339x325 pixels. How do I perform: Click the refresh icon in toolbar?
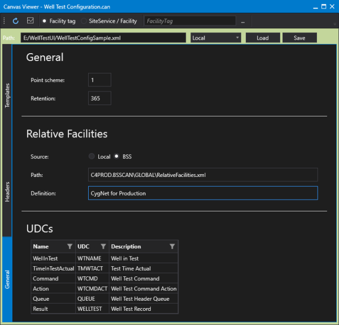16,21
